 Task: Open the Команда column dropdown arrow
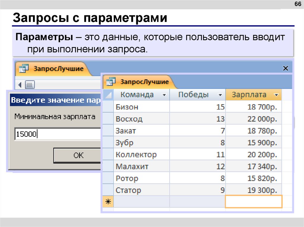coord(164,95)
